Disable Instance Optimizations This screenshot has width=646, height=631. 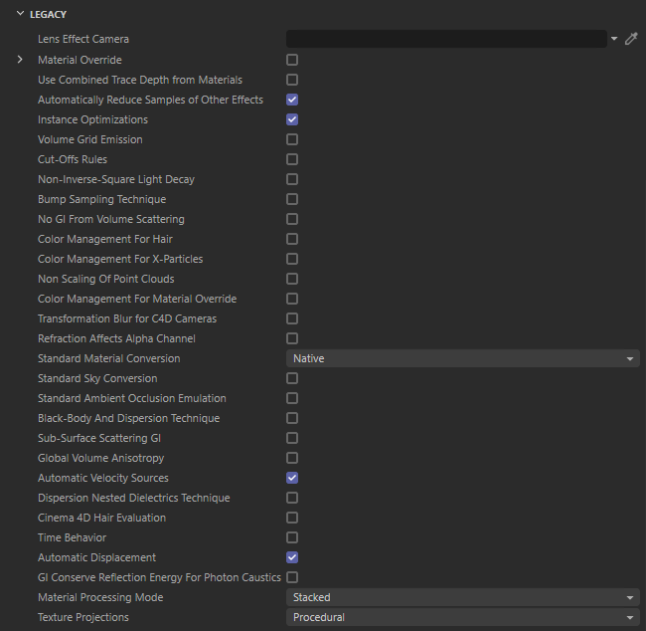[292, 119]
